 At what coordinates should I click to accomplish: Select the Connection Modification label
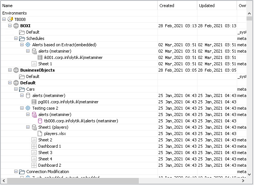click(x=48, y=172)
